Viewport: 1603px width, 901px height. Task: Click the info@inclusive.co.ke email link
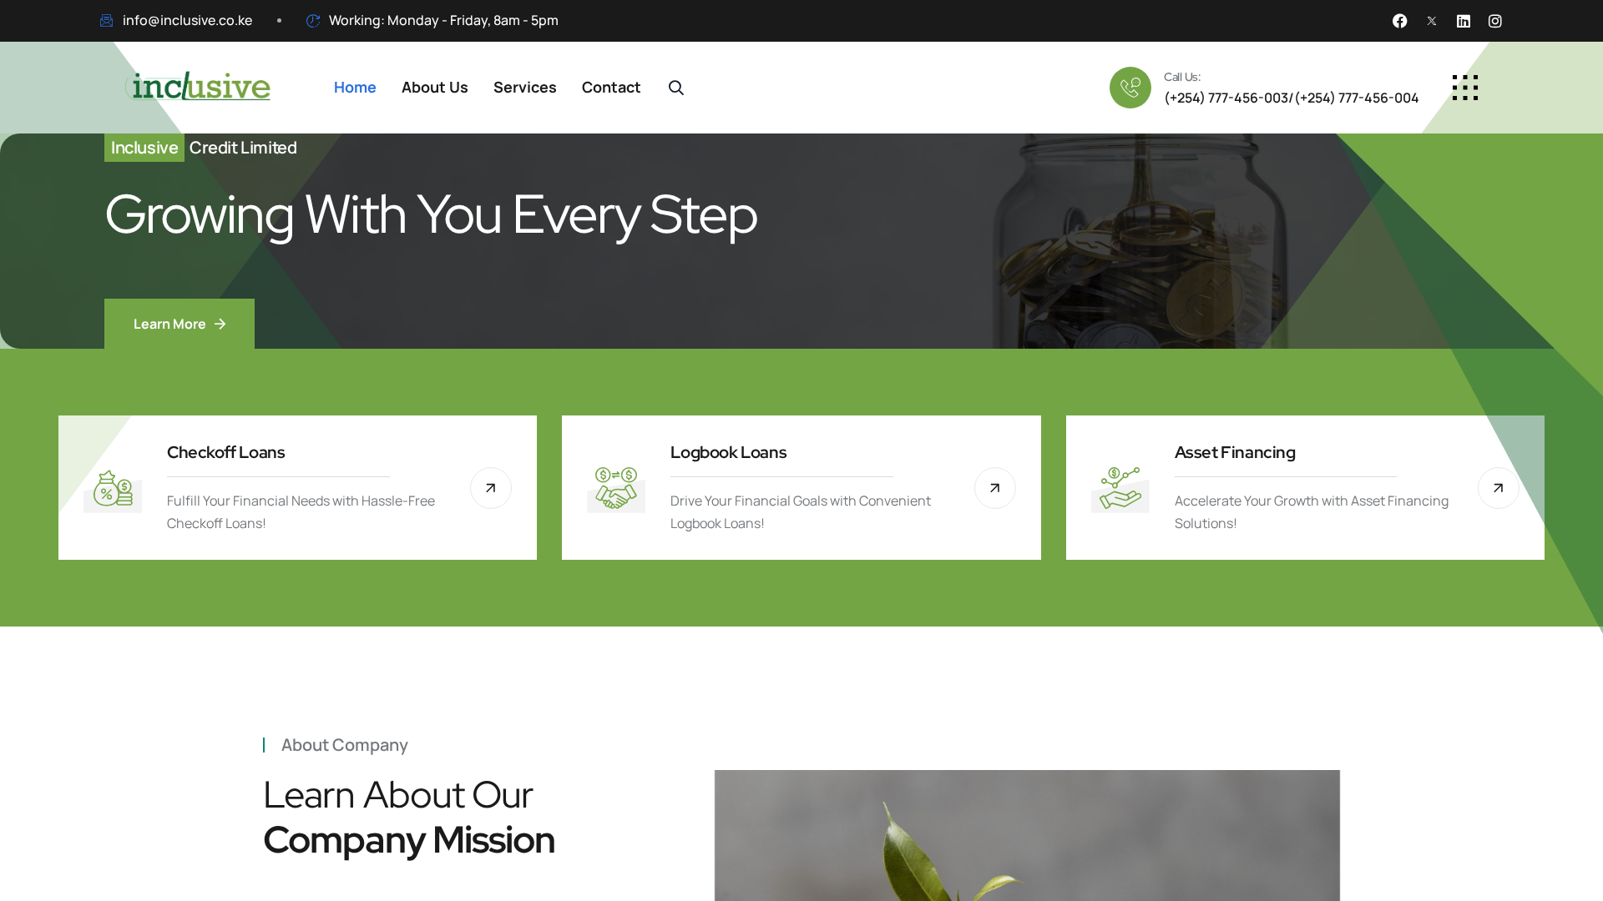click(187, 20)
